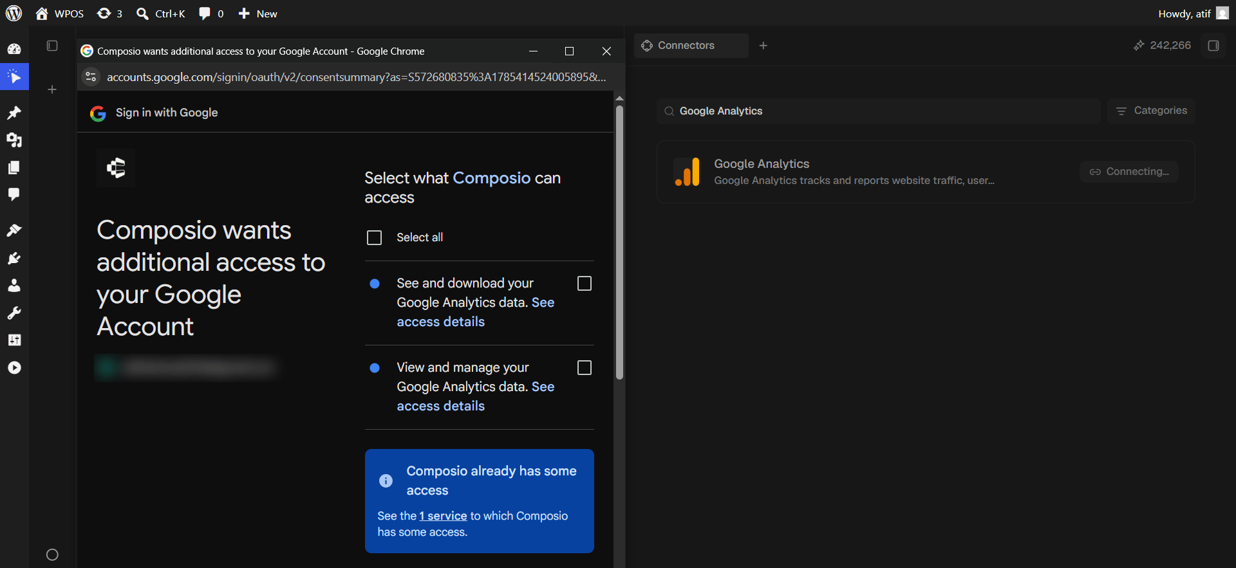Click the Composio app logo

(116, 168)
